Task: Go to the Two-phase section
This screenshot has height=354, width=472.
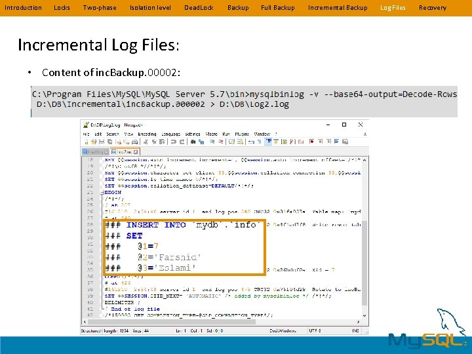Action: click(x=100, y=8)
